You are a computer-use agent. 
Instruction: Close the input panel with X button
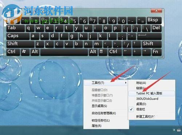[x=157, y=11]
